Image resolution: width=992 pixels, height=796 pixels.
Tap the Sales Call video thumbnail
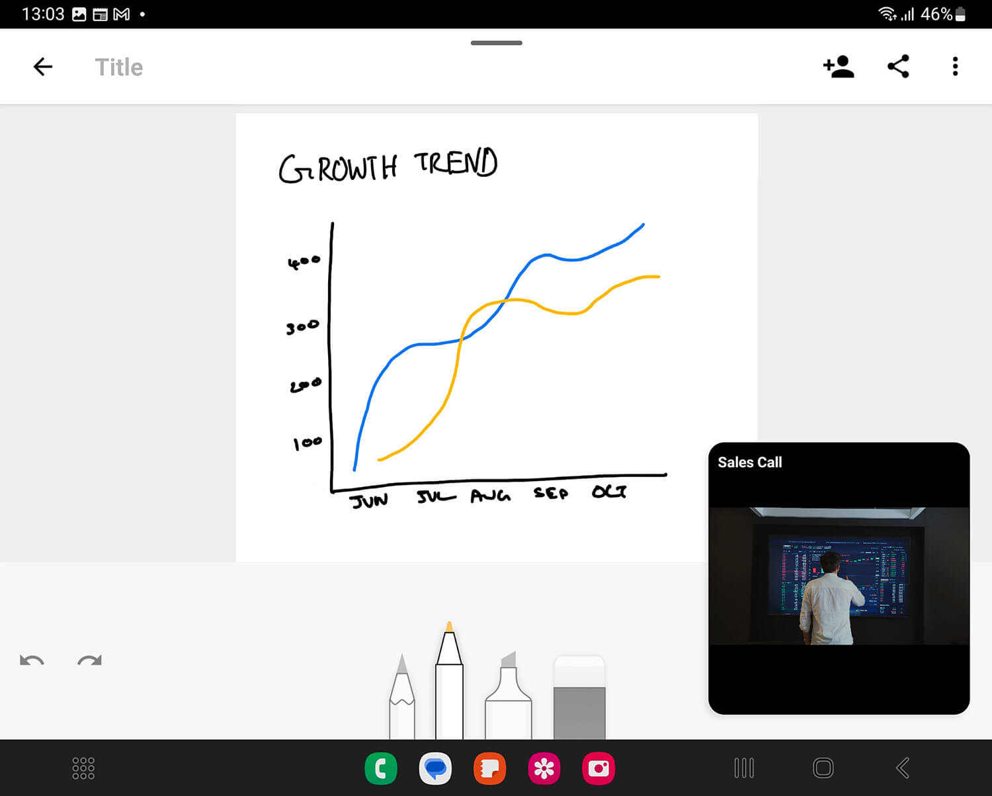tap(839, 576)
